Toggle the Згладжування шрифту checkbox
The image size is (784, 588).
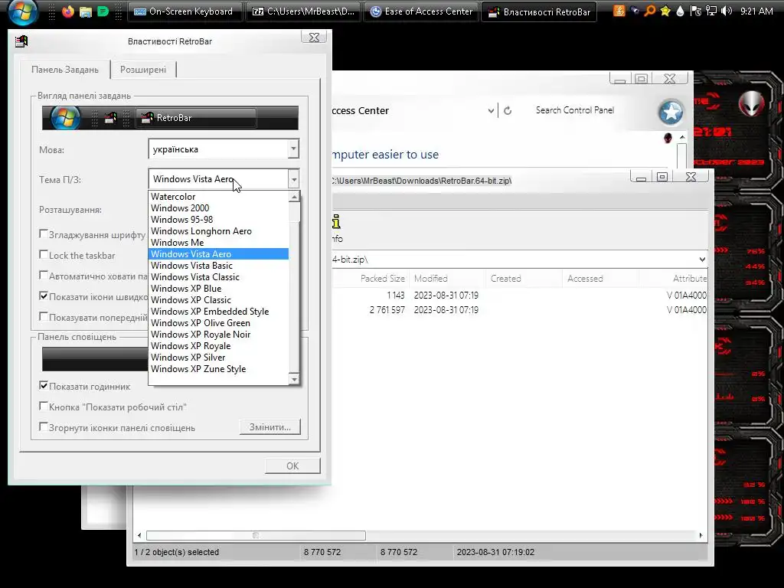44,234
